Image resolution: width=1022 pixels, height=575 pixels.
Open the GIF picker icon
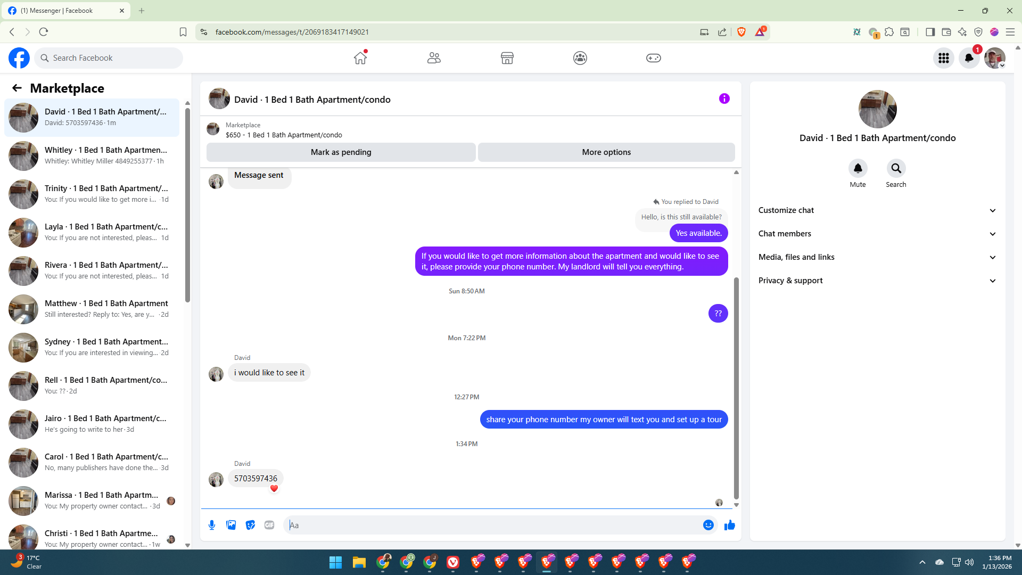click(269, 525)
